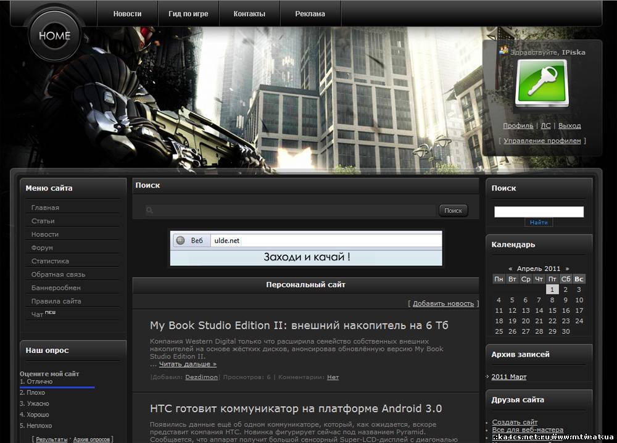Image resolution: width=617 pixels, height=443 pixels.
Task: Click the round HOME logo button
Action: 54,36
